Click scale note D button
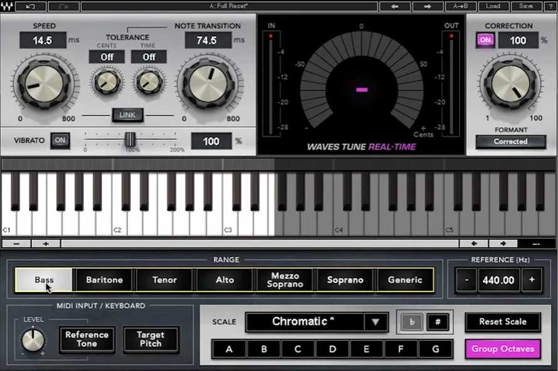 [x=332, y=349]
